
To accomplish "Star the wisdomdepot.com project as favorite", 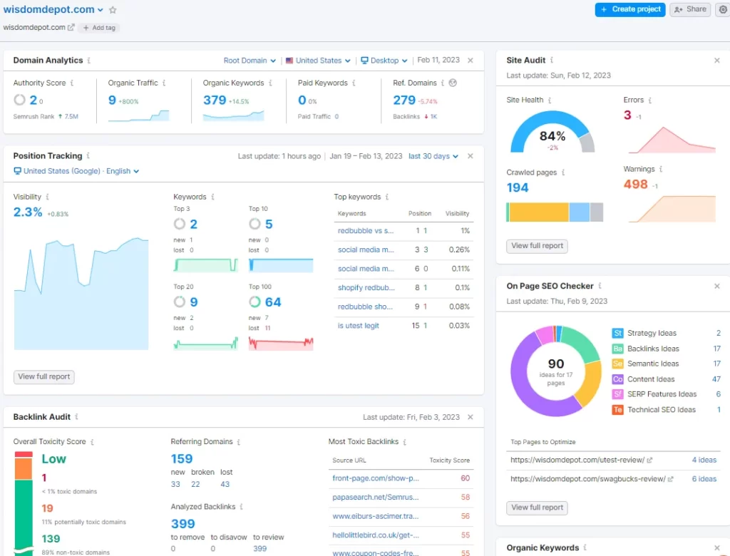I will pyautogui.click(x=113, y=10).
